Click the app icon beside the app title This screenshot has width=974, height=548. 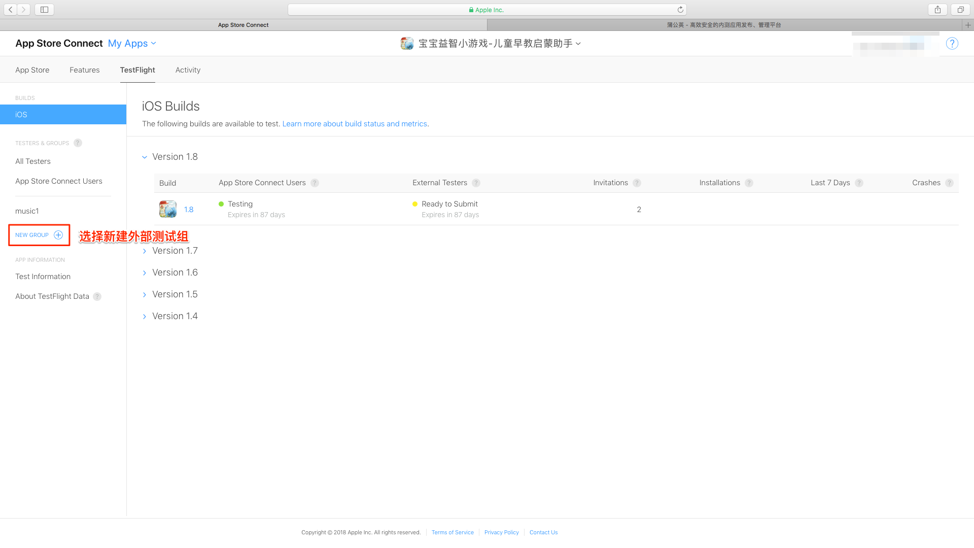click(x=407, y=44)
